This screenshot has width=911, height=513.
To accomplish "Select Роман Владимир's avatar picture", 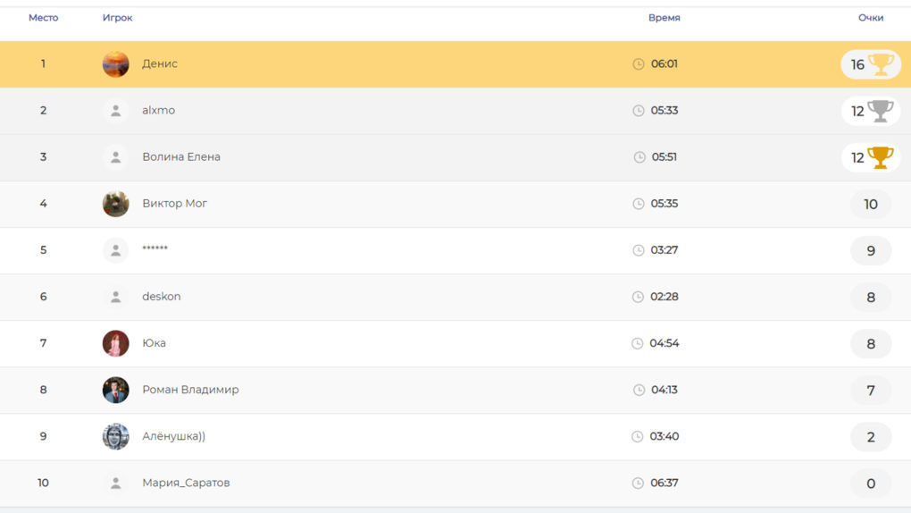I will click(116, 390).
